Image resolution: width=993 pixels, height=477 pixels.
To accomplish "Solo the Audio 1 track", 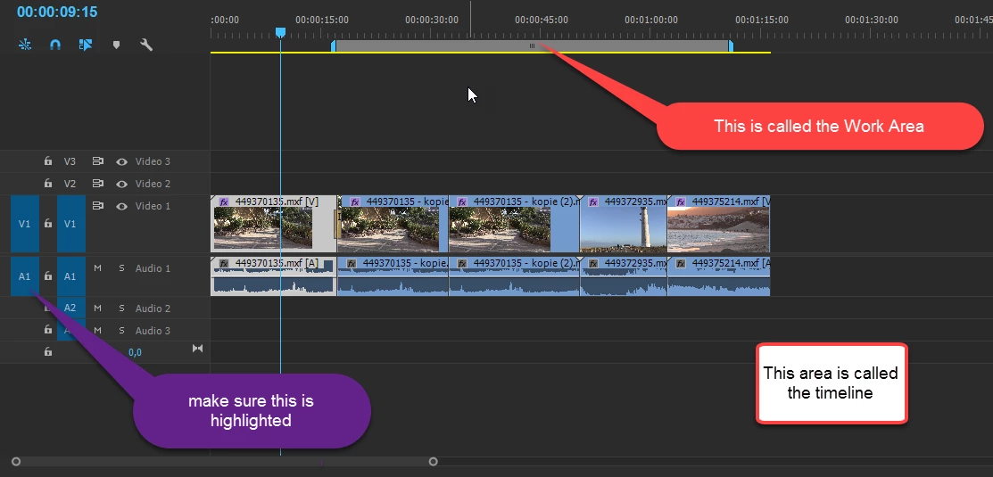I will pos(121,268).
